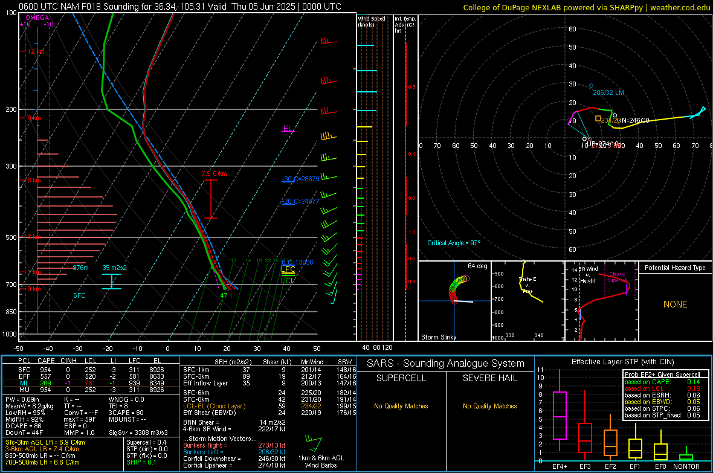
Task: Click the Supercell = 0.4 parameter
Action: (x=146, y=442)
